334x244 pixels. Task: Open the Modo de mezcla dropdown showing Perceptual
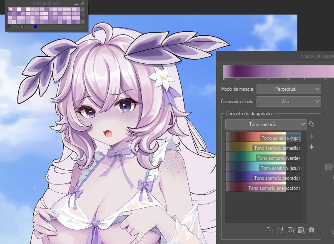pyautogui.click(x=289, y=89)
